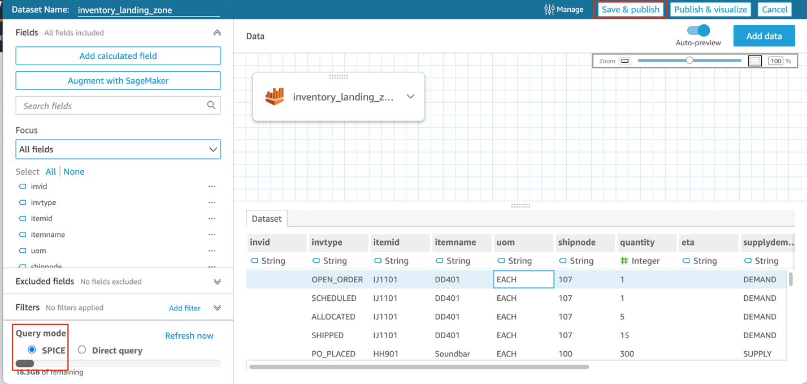Open the Manage settings sliders icon
Image resolution: width=807 pixels, height=384 pixels.
[549, 10]
